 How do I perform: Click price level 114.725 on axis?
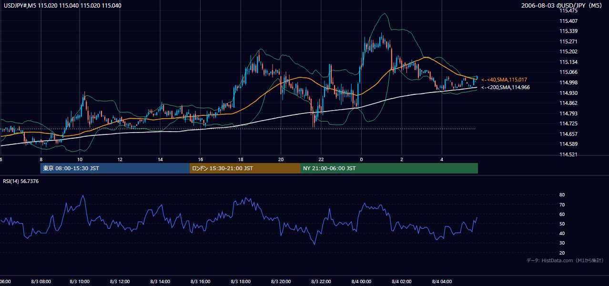(568, 123)
